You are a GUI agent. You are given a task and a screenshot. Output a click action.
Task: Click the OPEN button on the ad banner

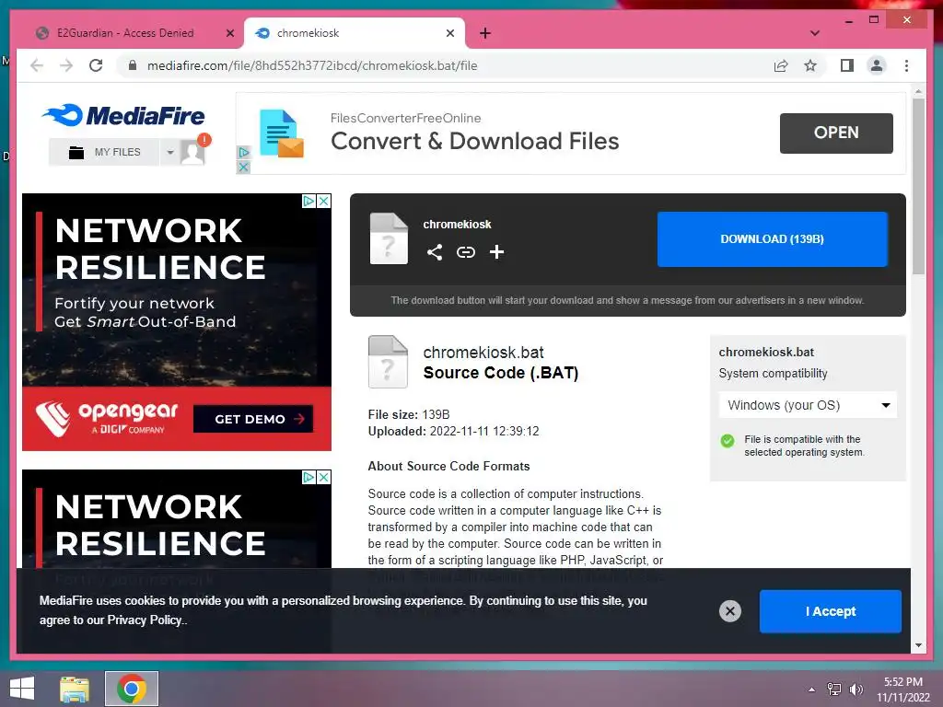click(x=836, y=133)
